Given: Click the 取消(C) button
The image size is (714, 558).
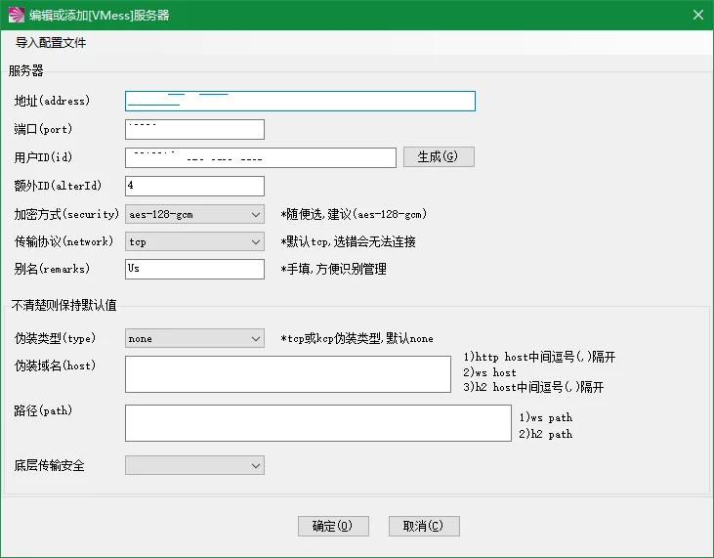Looking at the screenshot, I should pos(424,526).
